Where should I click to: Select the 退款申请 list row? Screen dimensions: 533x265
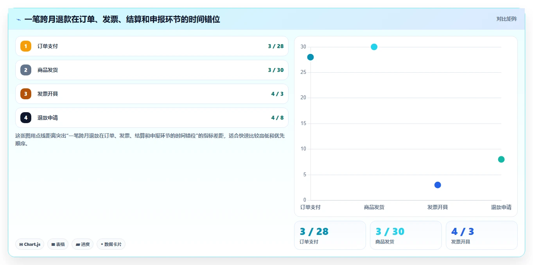(x=152, y=118)
